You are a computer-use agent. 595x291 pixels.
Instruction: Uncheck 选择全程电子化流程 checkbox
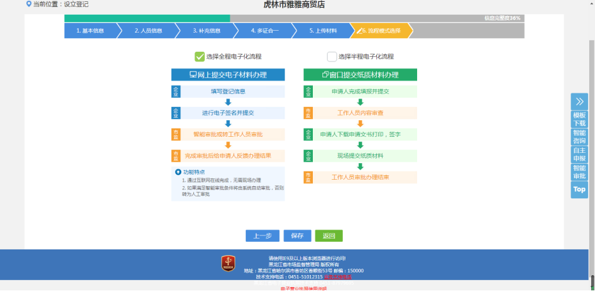[x=200, y=56]
